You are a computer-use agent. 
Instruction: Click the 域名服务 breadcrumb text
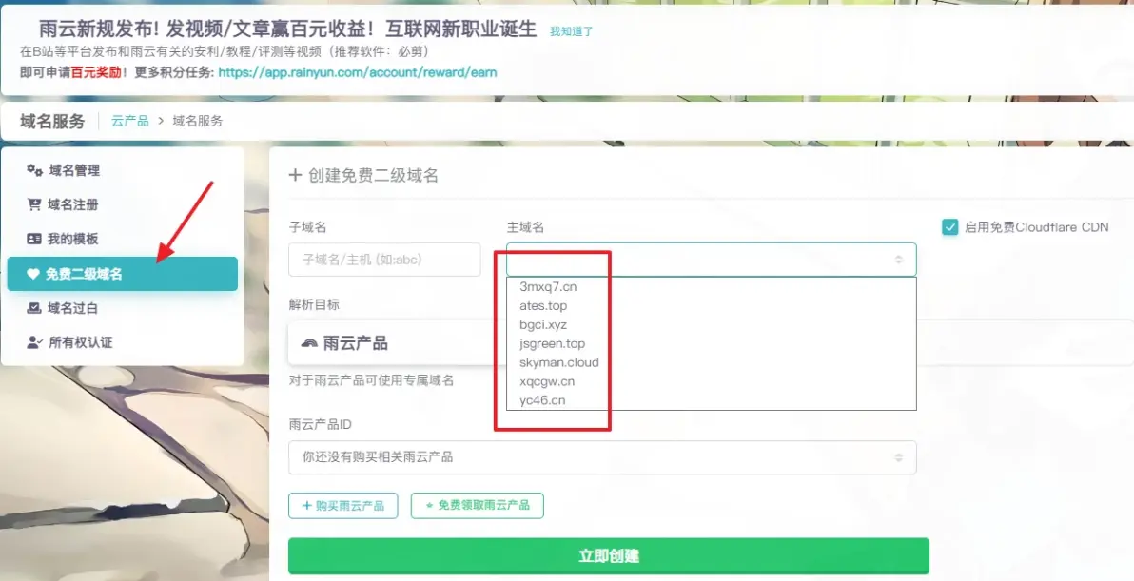[198, 121]
